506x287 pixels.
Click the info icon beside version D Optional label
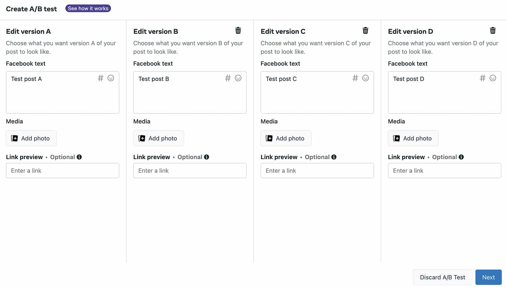(x=462, y=157)
